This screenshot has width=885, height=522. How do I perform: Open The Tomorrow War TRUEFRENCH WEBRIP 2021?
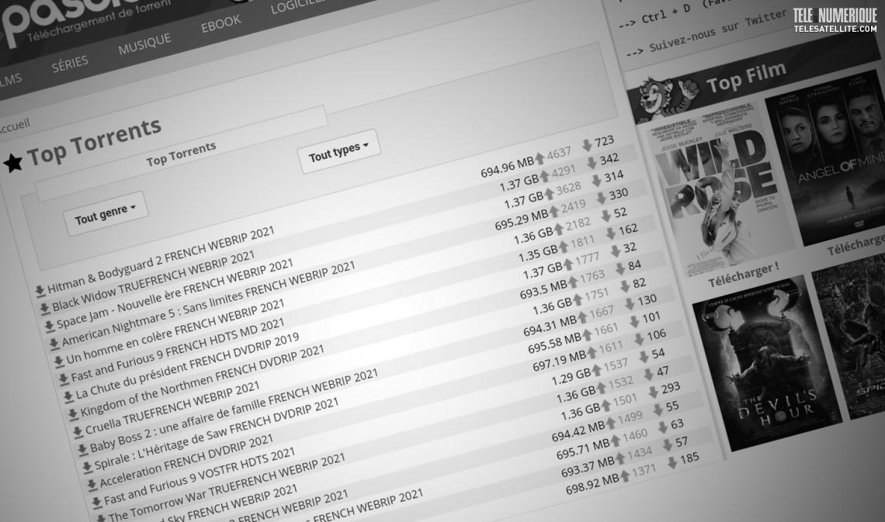point(227,488)
